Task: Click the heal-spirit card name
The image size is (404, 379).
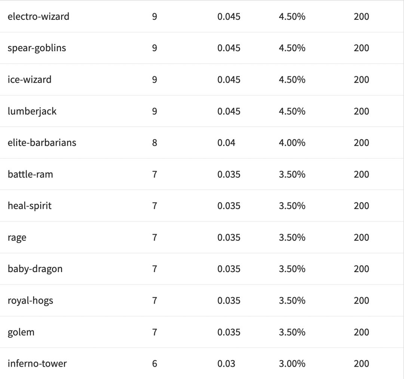Action: click(x=30, y=206)
